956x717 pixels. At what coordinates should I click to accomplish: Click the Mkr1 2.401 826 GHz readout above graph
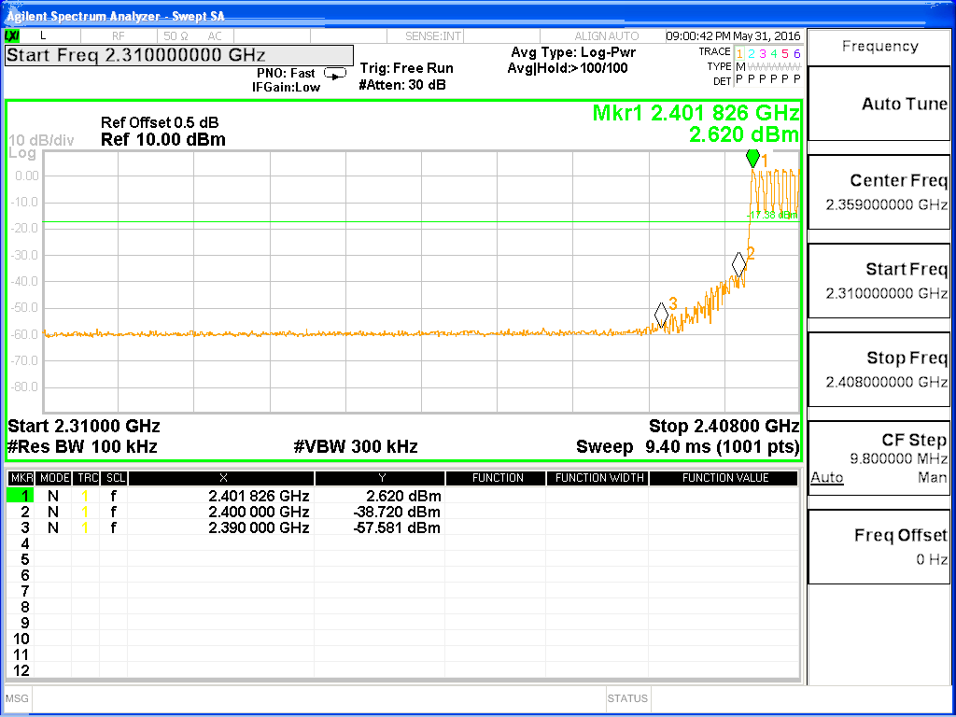point(696,113)
